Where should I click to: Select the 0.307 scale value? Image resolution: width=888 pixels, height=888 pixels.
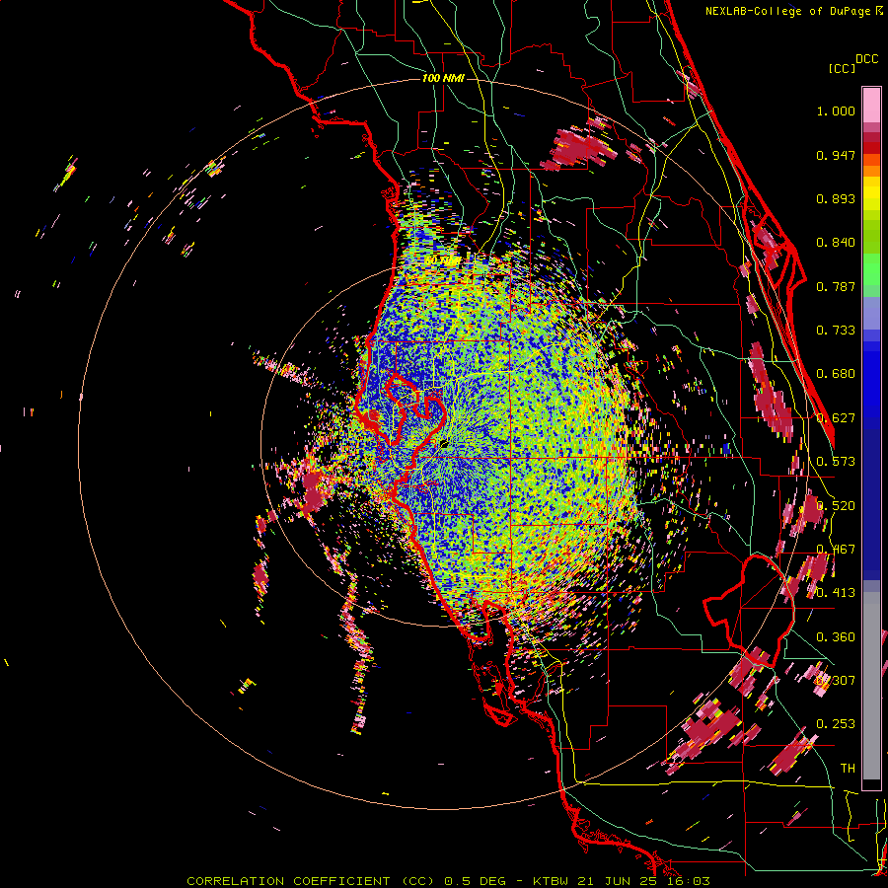(x=836, y=681)
